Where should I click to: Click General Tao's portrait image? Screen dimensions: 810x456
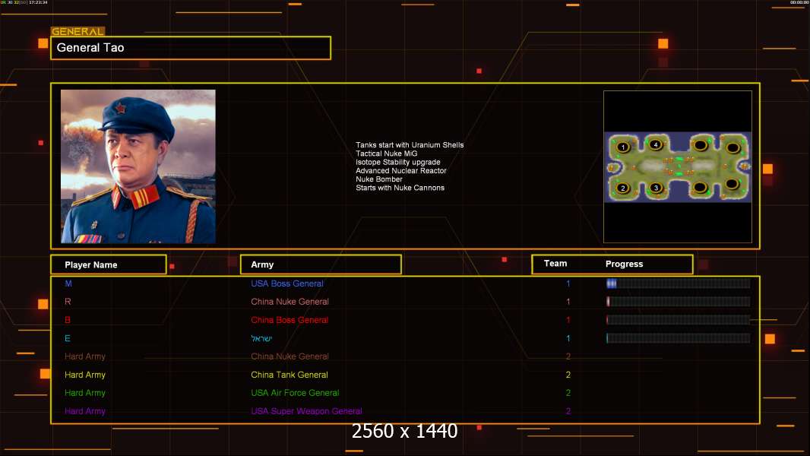coord(138,166)
